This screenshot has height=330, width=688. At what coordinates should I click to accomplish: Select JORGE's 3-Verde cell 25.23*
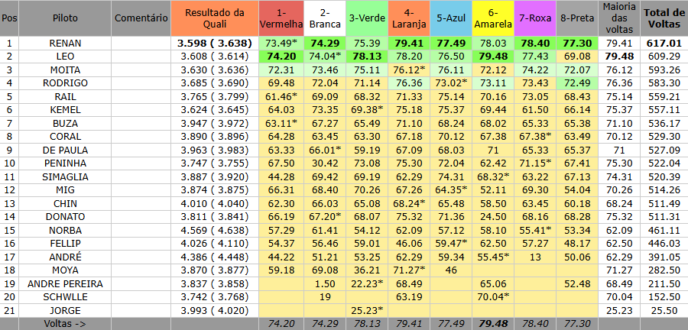(366, 310)
